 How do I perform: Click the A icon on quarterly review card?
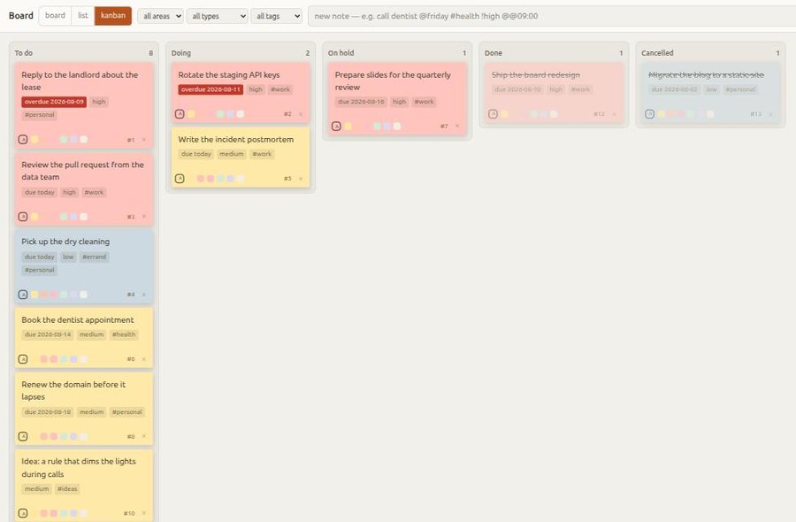336,126
